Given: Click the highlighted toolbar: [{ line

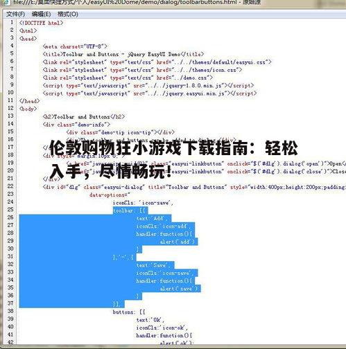Looking at the screenshot, I should pyautogui.click(x=130, y=211).
